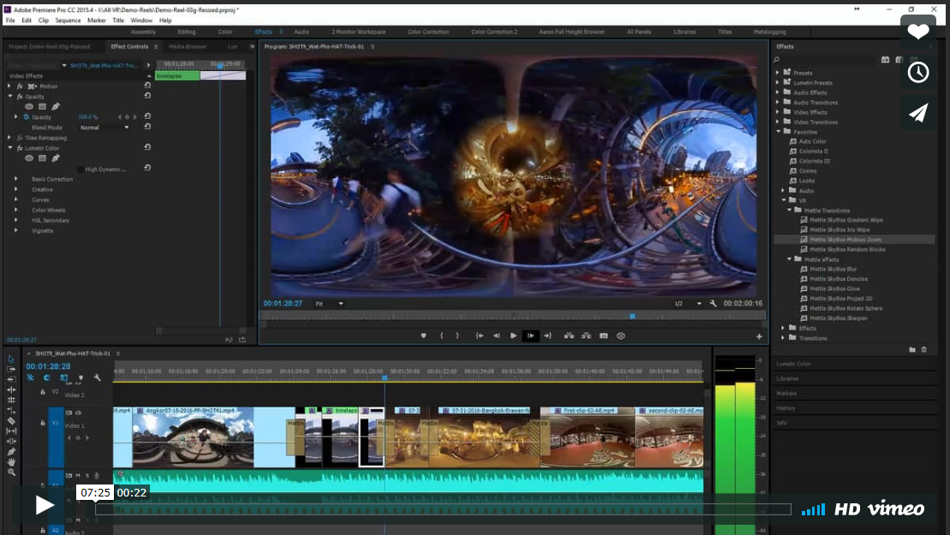Image resolution: width=950 pixels, height=535 pixels.
Task: Toggle lock on Video 1 track
Action: pyautogui.click(x=43, y=423)
